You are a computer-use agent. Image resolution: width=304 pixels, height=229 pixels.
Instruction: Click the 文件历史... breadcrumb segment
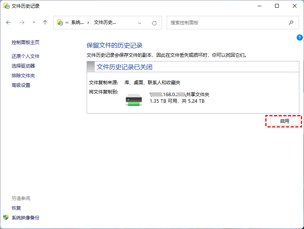click(x=105, y=23)
